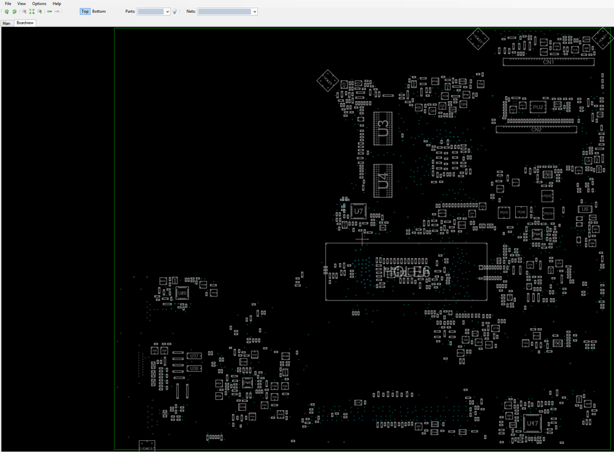This screenshot has height=452, width=614.
Task: Fit board to window with green arrows icon
Action: point(32,11)
